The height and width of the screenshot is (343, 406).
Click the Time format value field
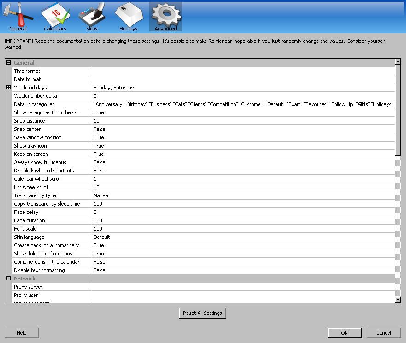pyautogui.click(x=243, y=71)
